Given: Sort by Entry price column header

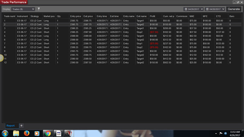Looking at the screenshot, I should 76,16.
